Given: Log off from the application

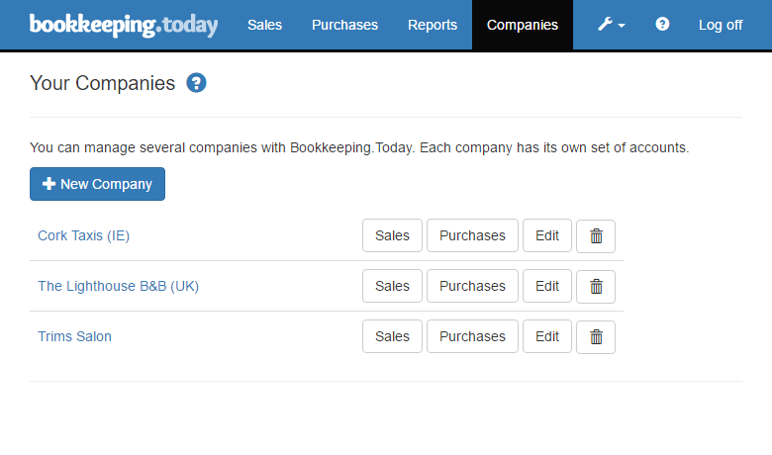Looking at the screenshot, I should point(721,25).
